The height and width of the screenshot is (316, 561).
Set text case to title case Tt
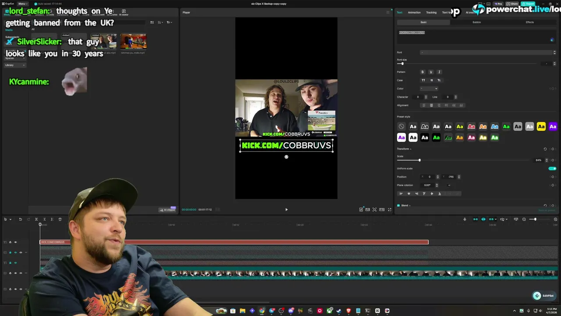click(439, 80)
